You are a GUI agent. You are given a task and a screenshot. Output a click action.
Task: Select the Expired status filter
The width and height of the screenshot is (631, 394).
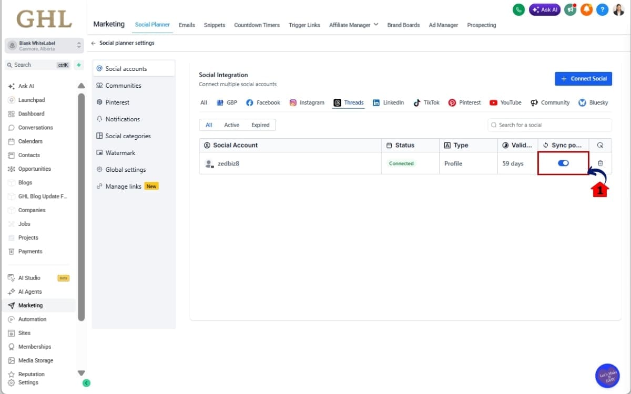click(x=260, y=125)
